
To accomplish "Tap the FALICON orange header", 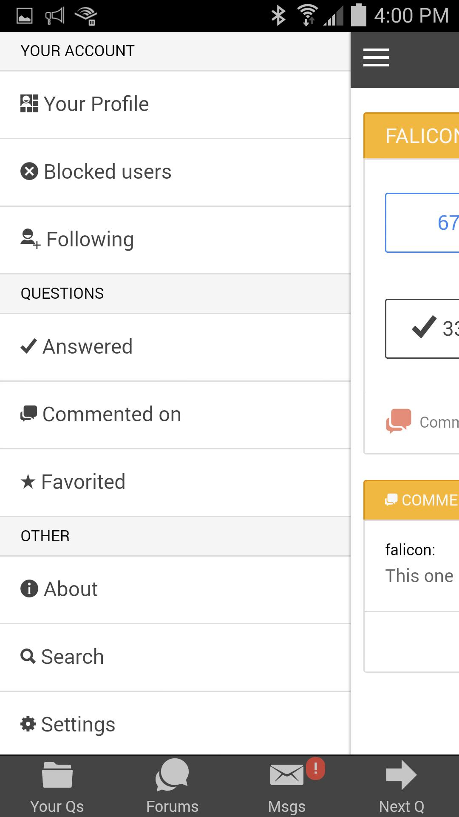I will coord(411,136).
